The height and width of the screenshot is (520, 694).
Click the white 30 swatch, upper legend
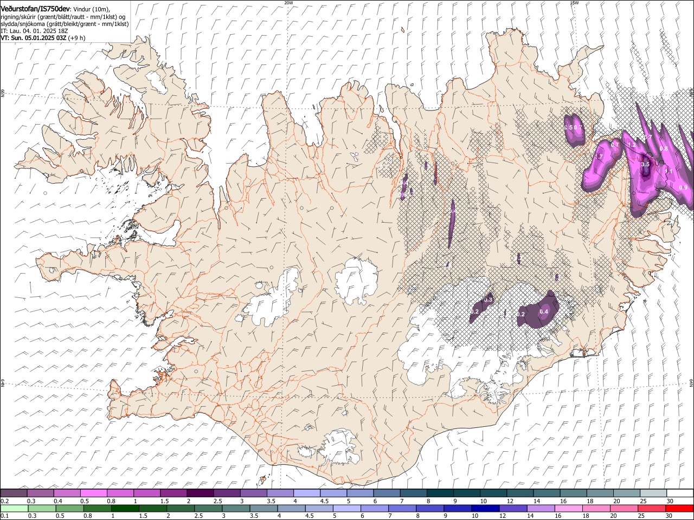click(x=679, y=493)
